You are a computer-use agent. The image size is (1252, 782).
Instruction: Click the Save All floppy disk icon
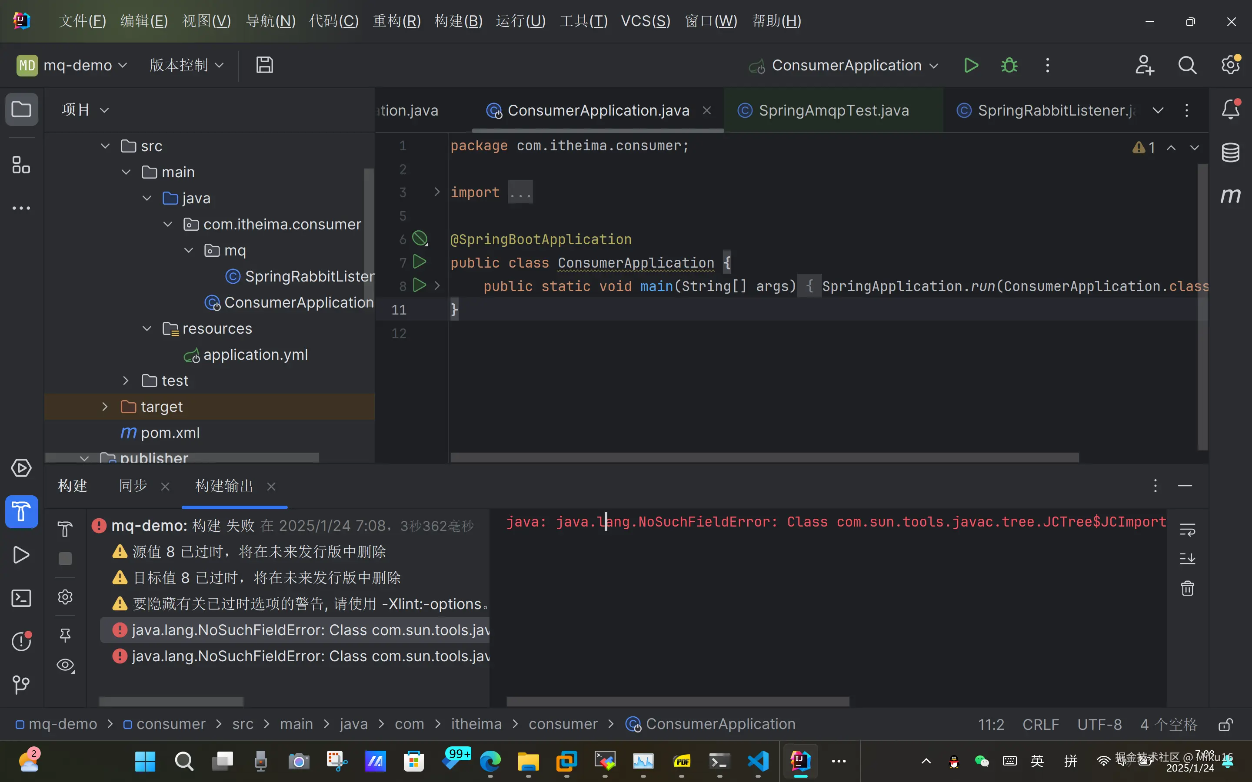(264, 65)
